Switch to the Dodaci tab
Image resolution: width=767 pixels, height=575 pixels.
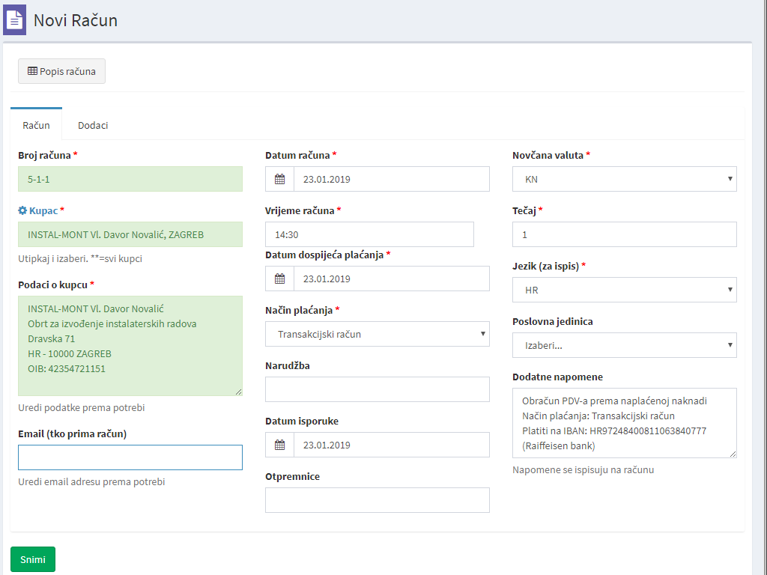(x=93, y=126)
